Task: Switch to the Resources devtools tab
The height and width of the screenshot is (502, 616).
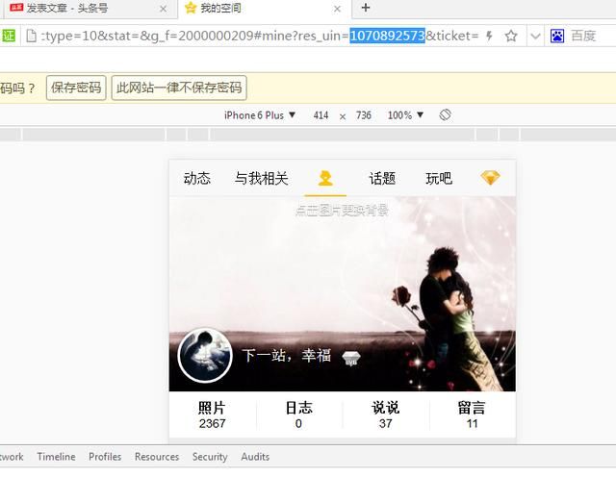Action: click(157, 457)
